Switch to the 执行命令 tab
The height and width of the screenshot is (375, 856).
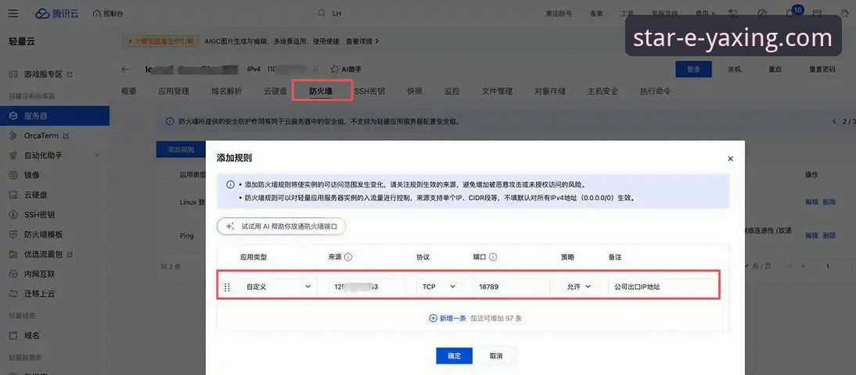coord(656,91)
